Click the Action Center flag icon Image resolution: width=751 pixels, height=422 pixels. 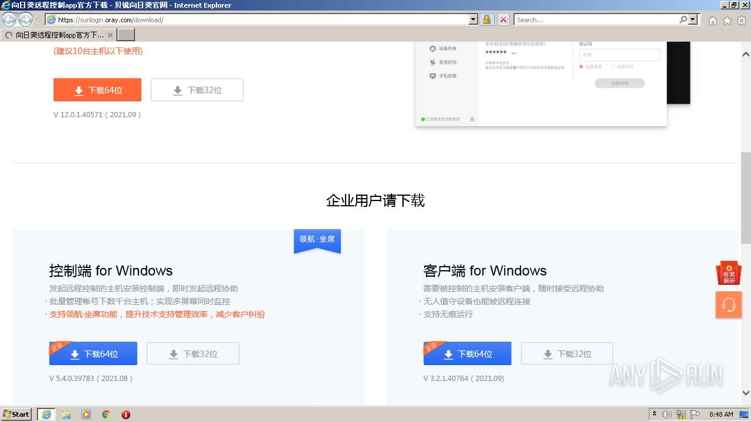pyautogui.click(x=696, y=414)
